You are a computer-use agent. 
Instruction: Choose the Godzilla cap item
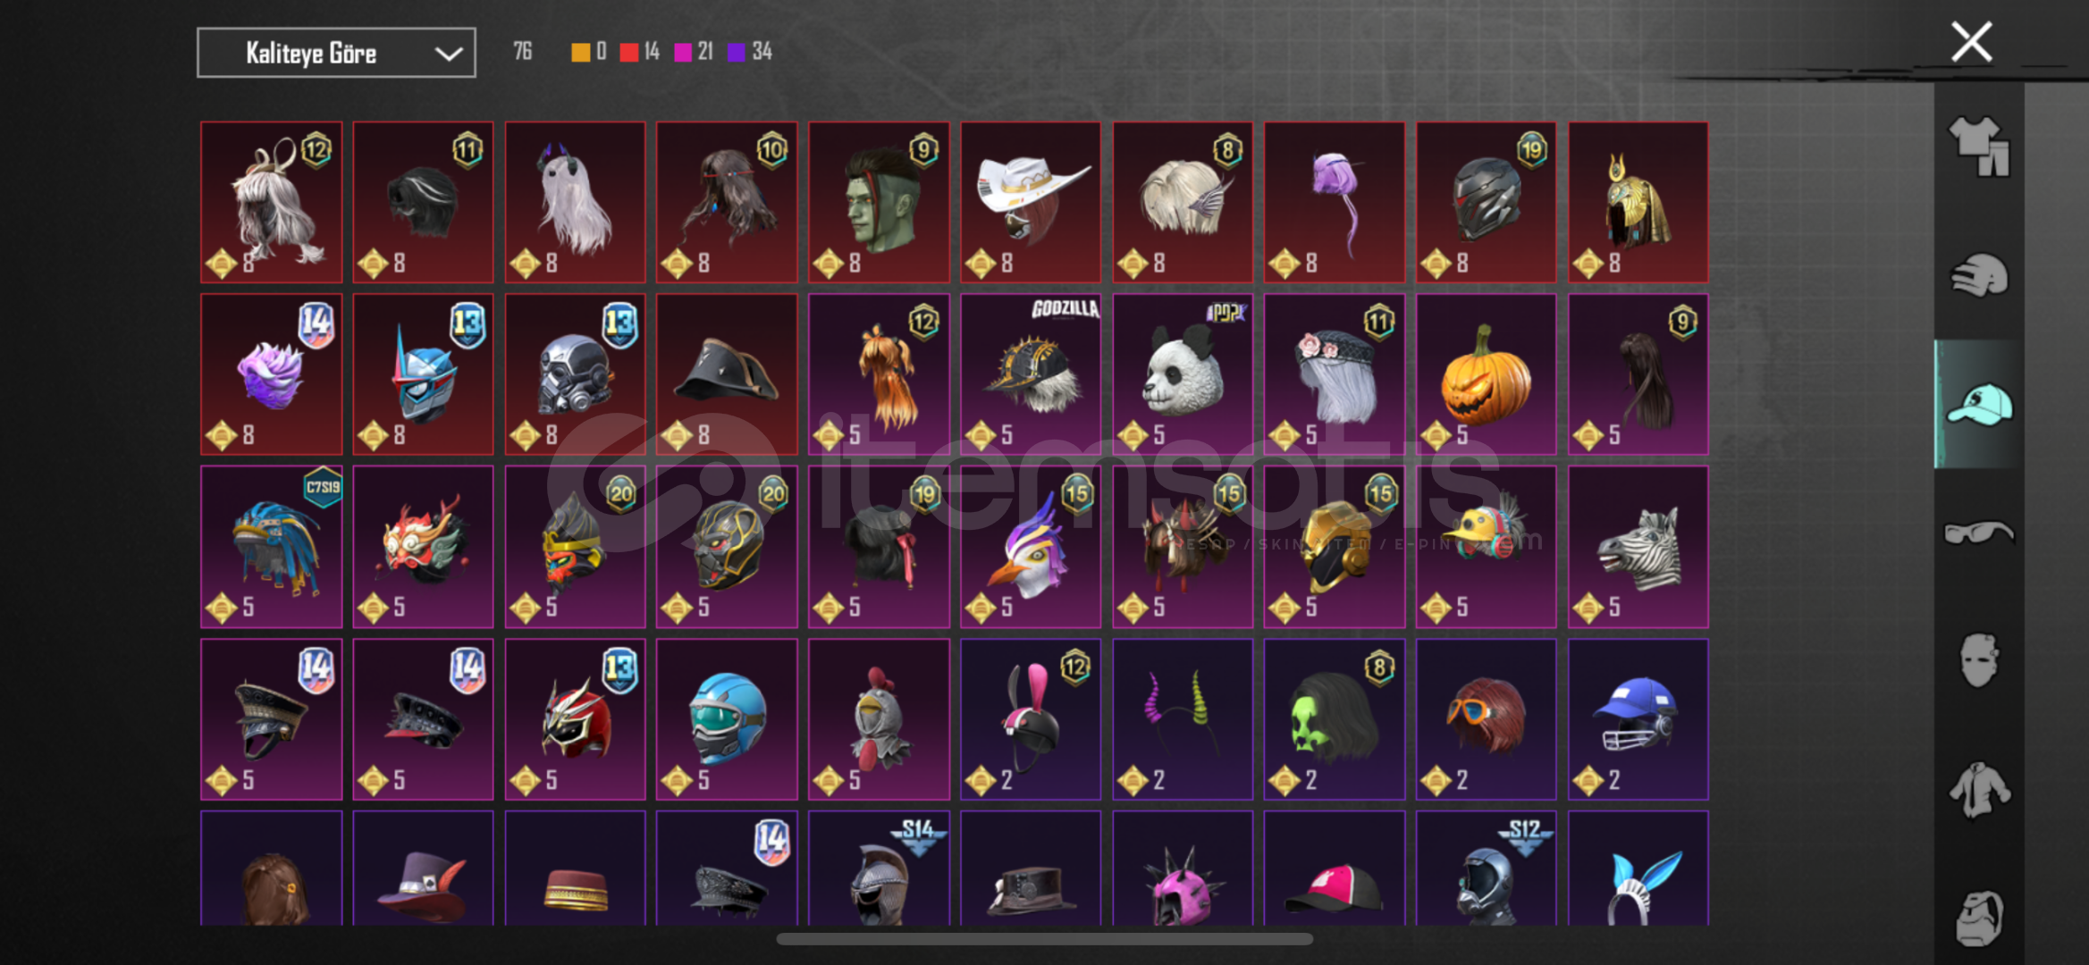pos(1030,374)
